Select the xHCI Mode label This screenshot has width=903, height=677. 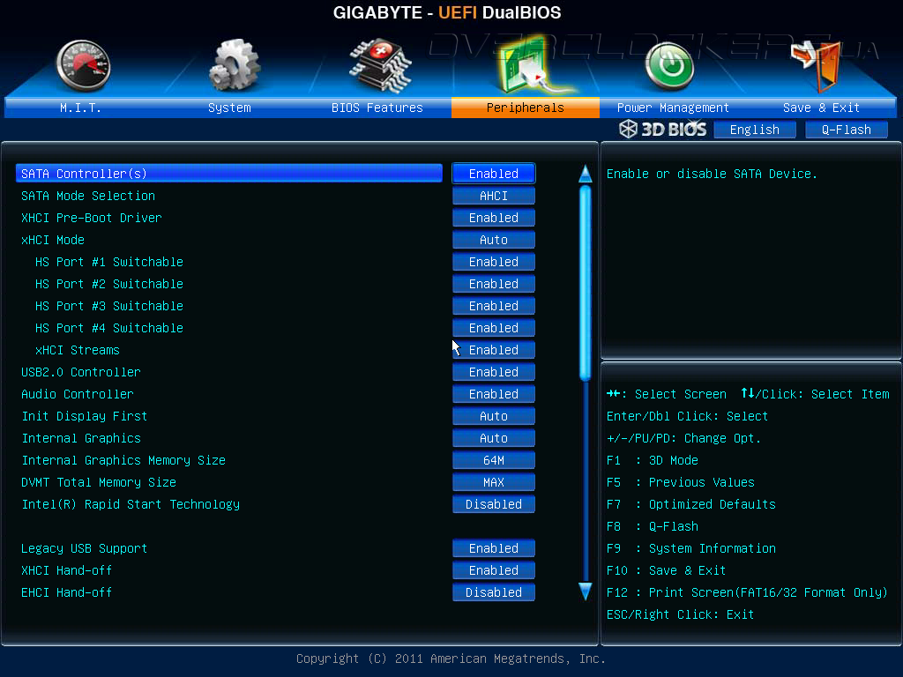pyautogui.click(x=53, y=240)
